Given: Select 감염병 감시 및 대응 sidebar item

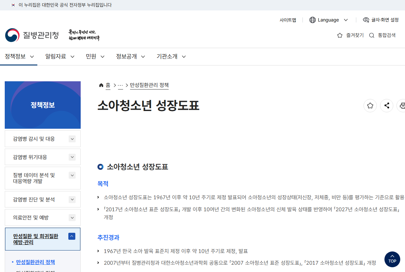Looking at the screenshot, I should pyautogui.click(x=43, y=139).
